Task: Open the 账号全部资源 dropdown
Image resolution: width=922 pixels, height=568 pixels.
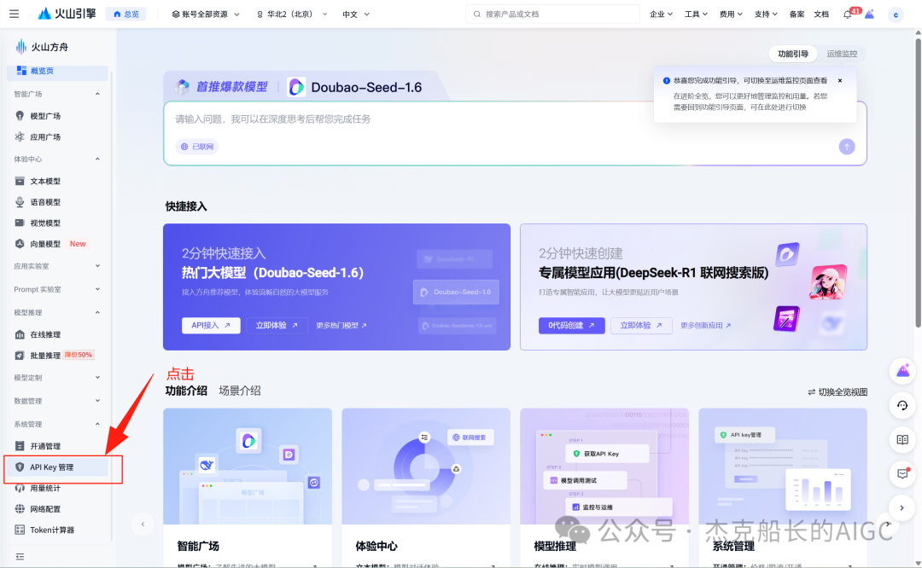Action: click(205, 14)
